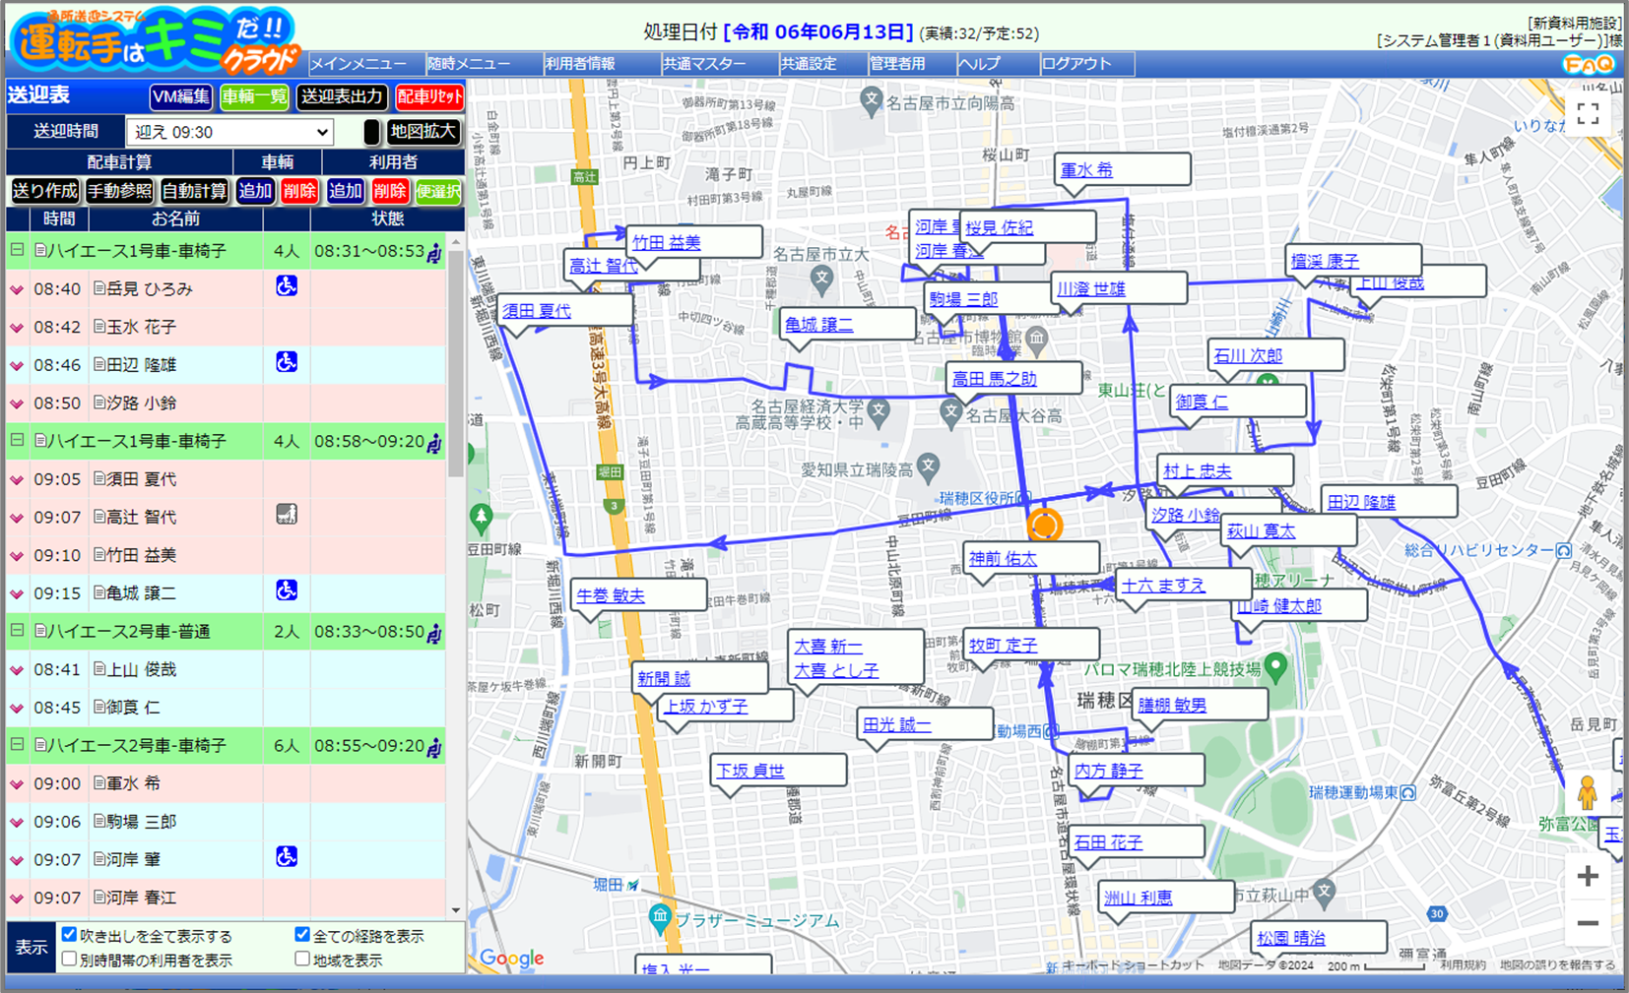Click the orange facility marker on map
This screenshot has height=993, width=1629.
(1045, 525)
